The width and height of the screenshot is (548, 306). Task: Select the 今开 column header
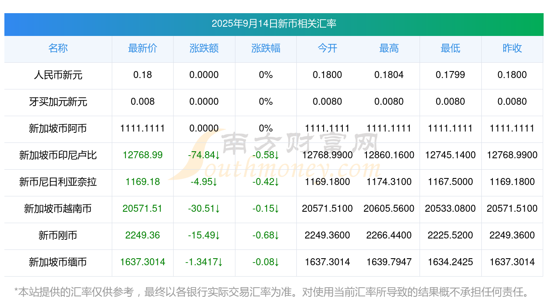point(327,48)
